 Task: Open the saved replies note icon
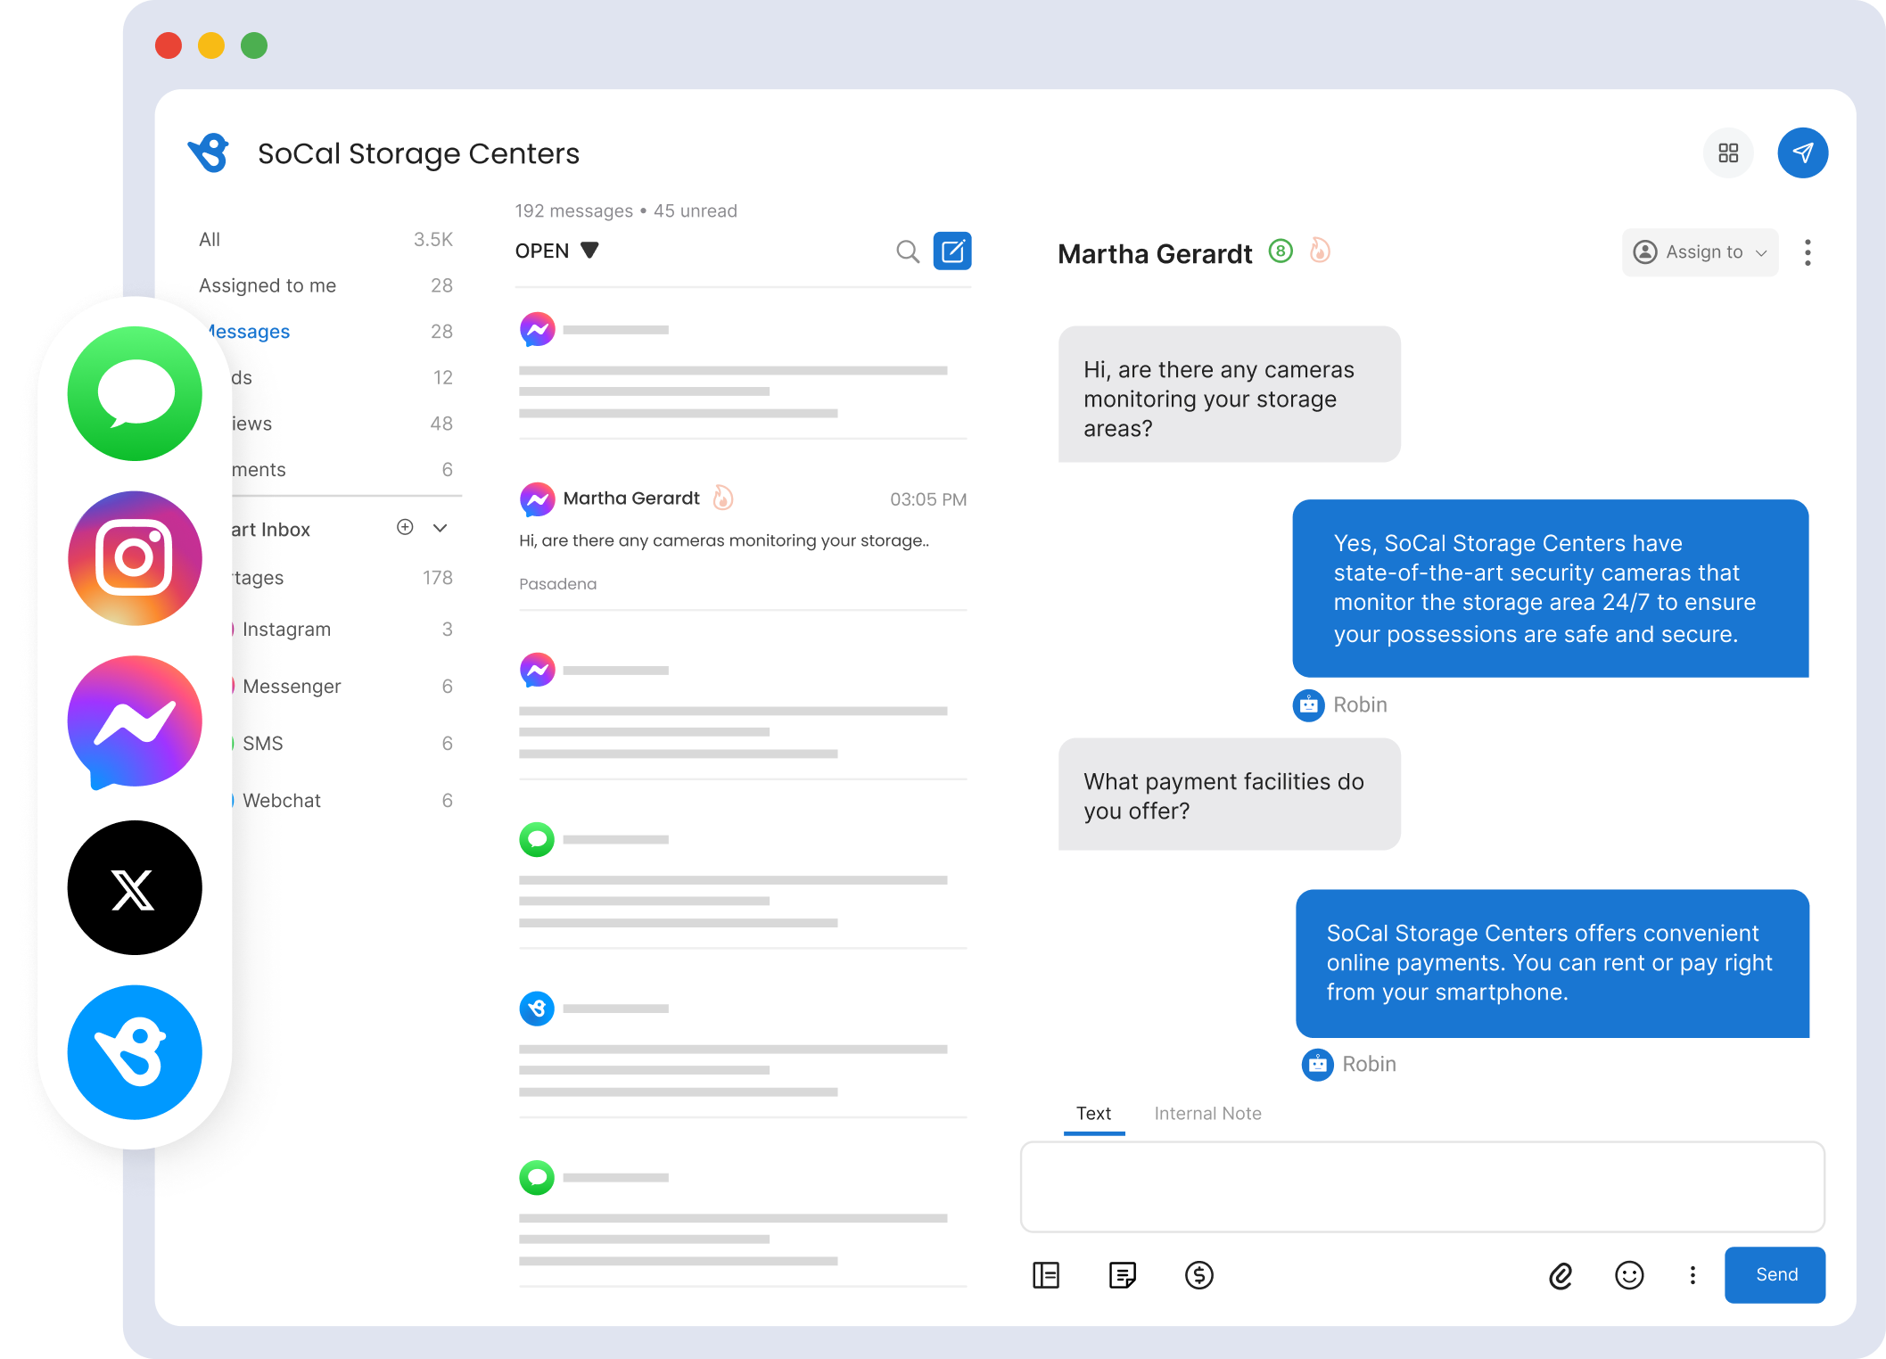point(1122,1275)
